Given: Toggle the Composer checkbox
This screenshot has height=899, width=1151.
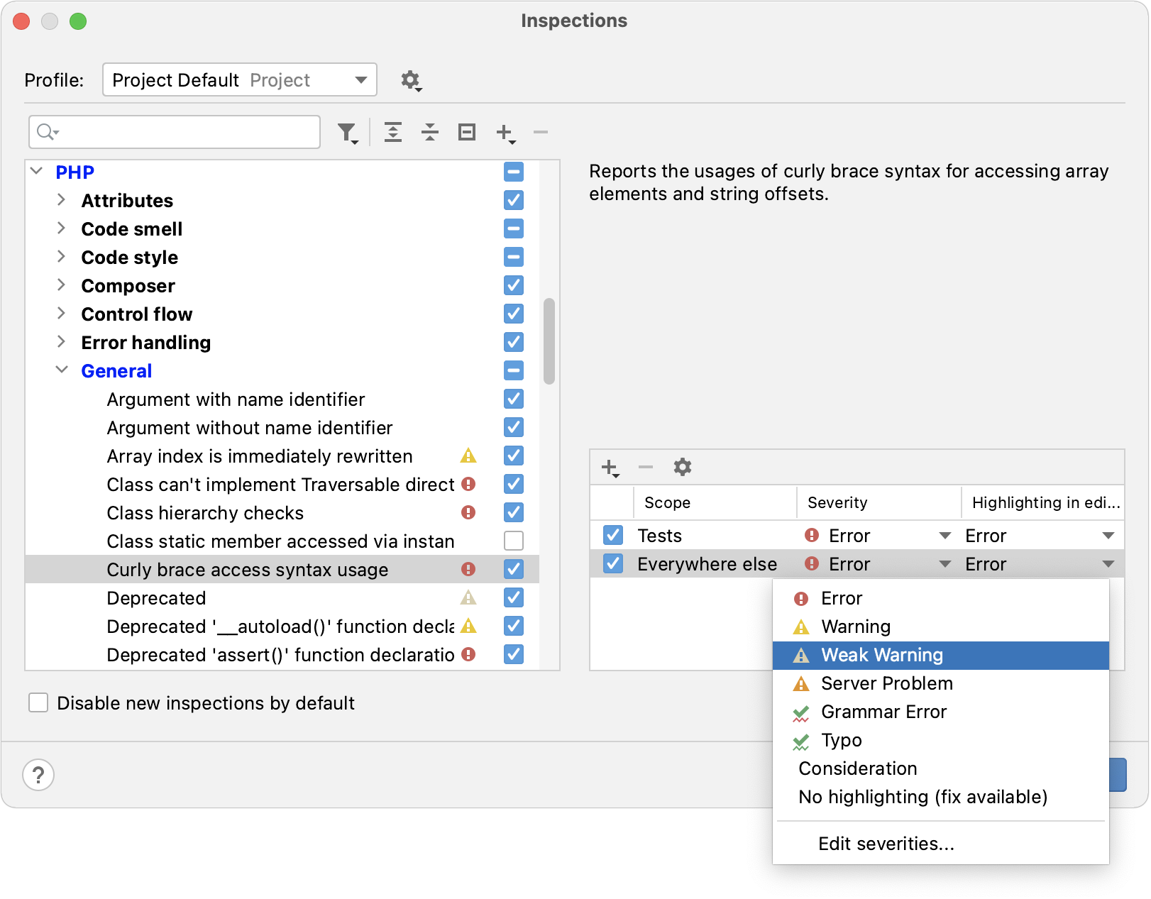Looking at the screenshot, I should (x=514, y=285).
